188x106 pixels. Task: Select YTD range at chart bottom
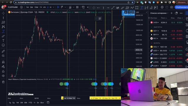click(30, 103)
